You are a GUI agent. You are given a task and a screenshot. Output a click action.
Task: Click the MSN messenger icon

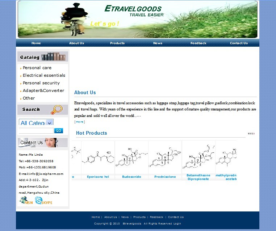point(26,200)
